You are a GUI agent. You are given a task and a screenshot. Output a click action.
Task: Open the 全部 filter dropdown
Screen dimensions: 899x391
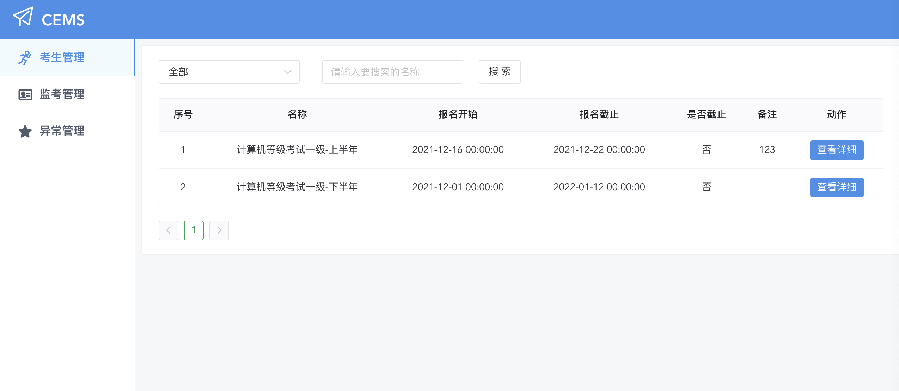[228, 72]
